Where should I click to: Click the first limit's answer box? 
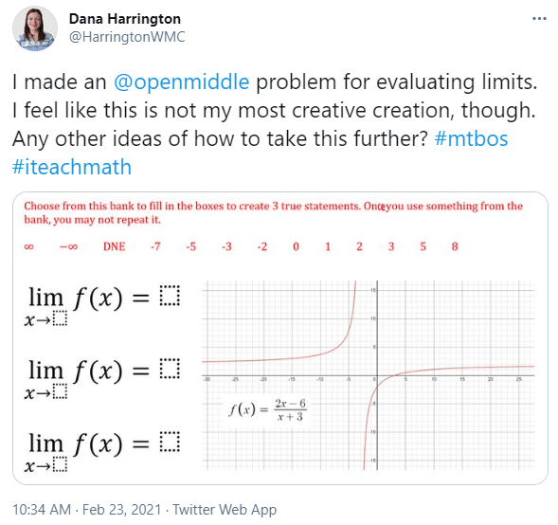tap(170, 296)
